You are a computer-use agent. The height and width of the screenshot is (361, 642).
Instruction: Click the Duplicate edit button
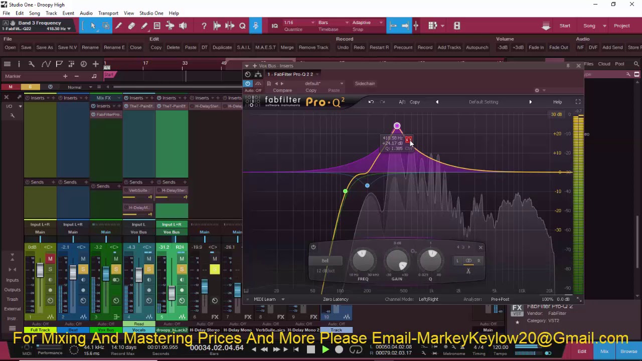222,48
